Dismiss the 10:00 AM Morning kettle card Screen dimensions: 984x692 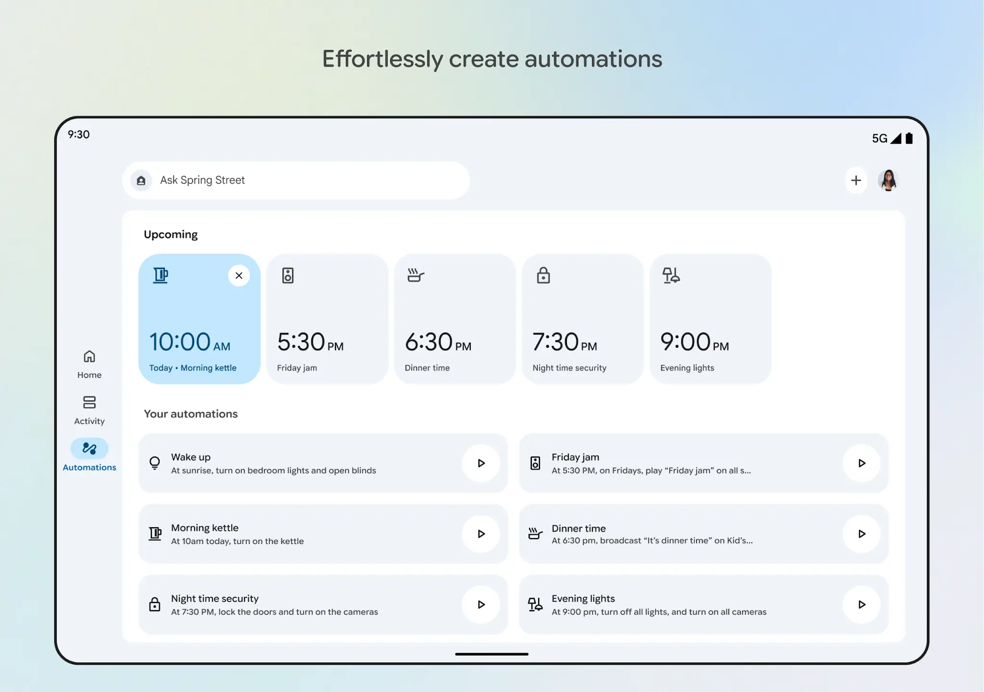[x=239, y=276]
